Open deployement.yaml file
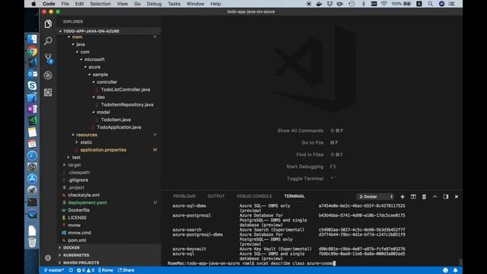487x274 pixels. [x=88, y=202]
